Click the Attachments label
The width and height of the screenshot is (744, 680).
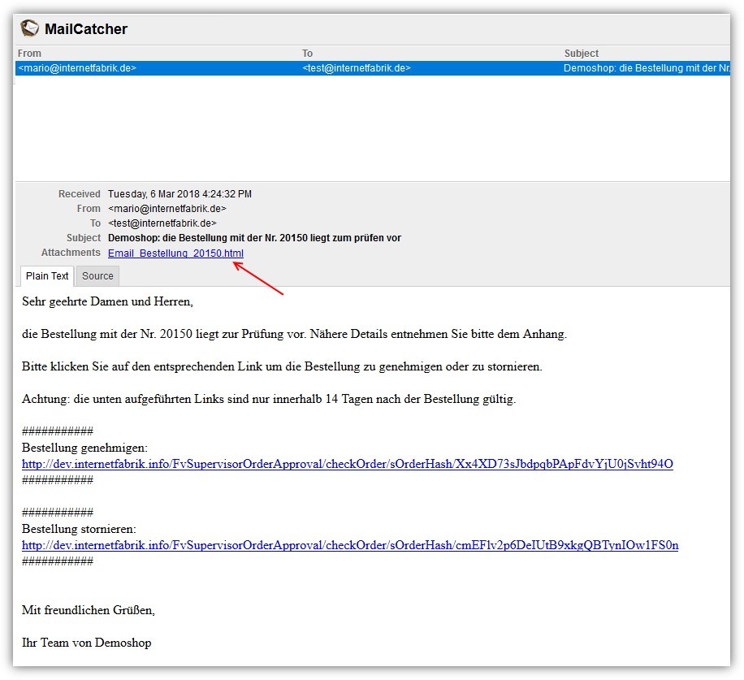[71, 253]
